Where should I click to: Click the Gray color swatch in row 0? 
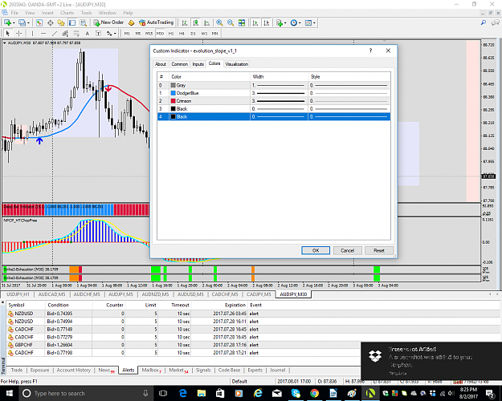(x=173, y=85)
